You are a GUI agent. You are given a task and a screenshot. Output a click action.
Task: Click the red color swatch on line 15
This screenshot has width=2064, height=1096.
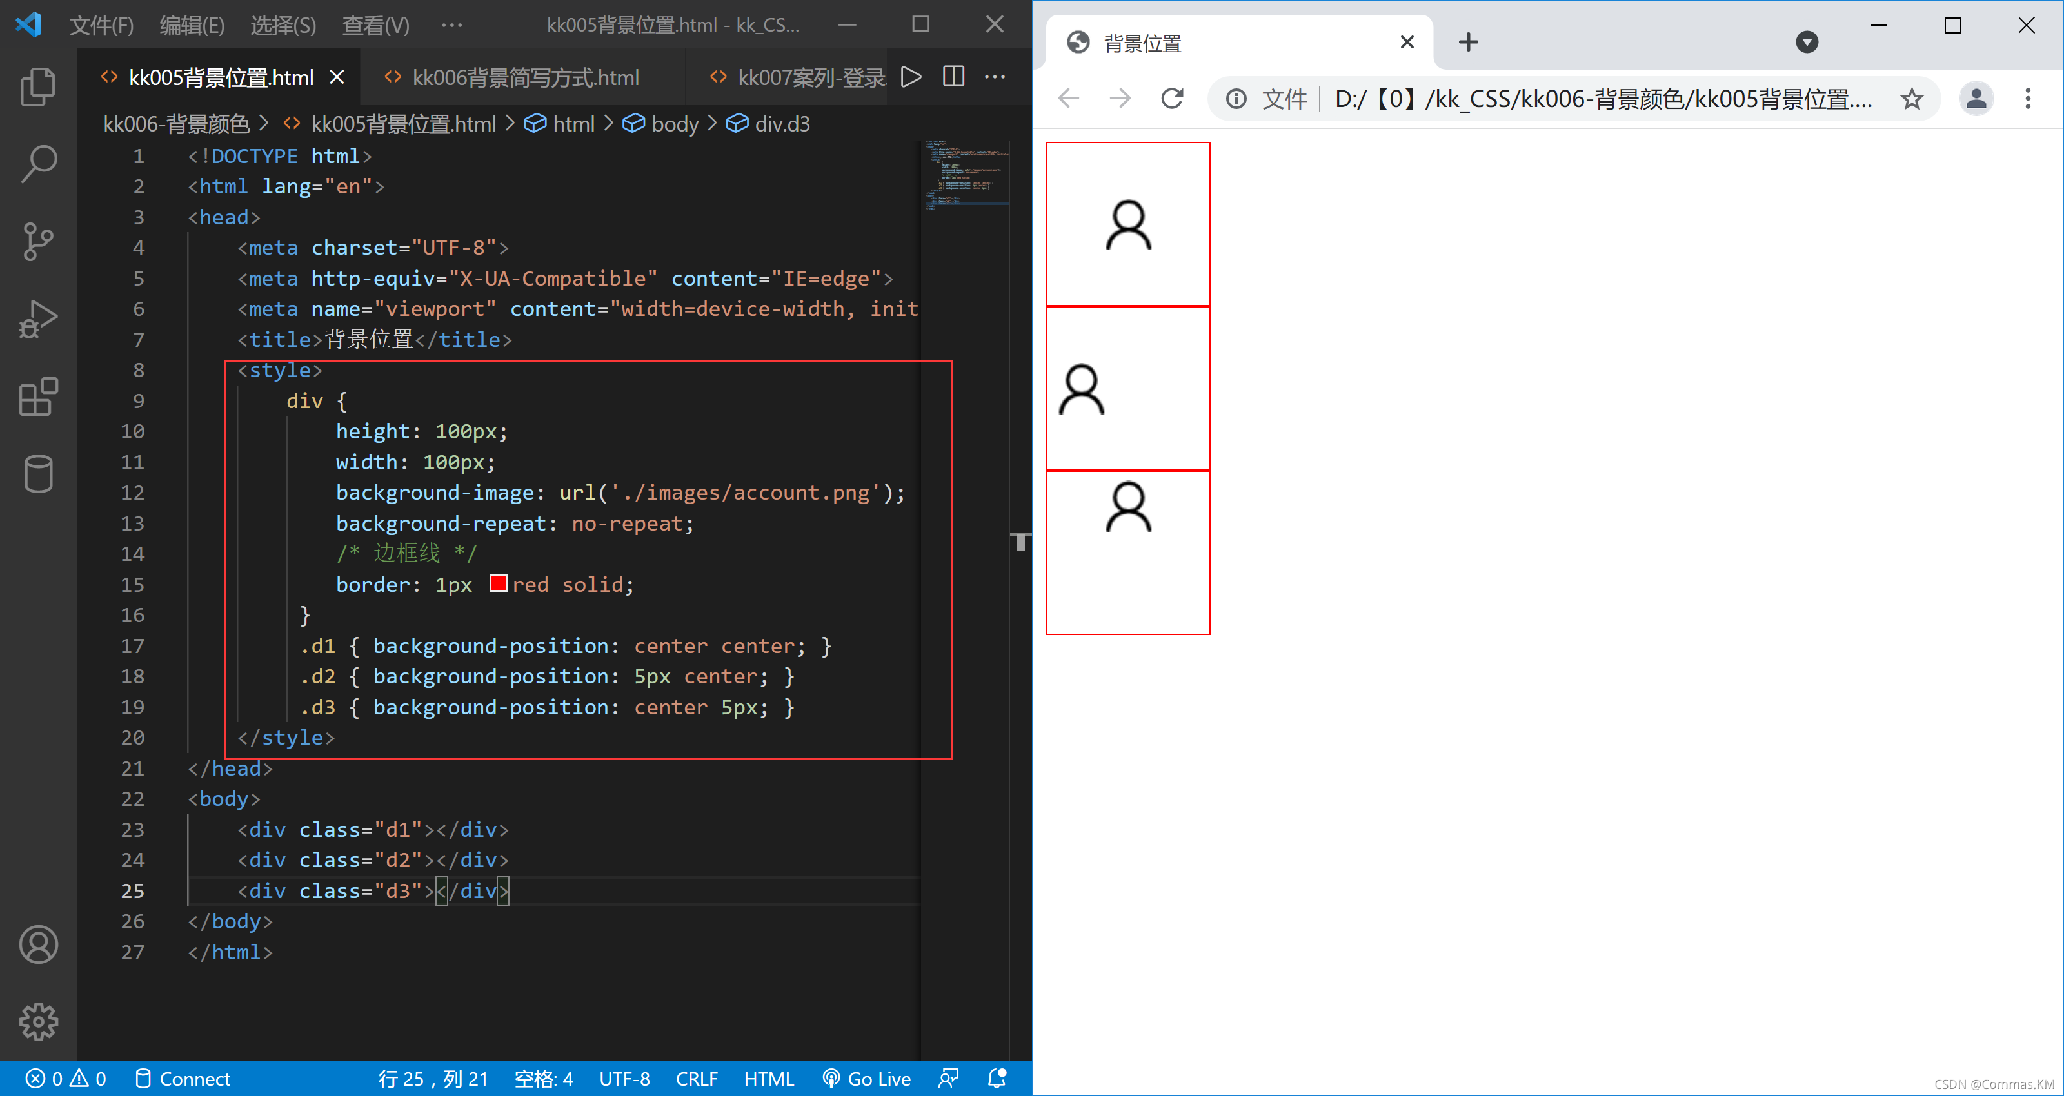point(497,583)
